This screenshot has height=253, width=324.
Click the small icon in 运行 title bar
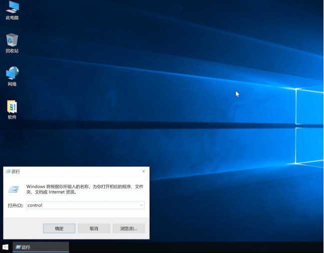(x=8, y=171)
